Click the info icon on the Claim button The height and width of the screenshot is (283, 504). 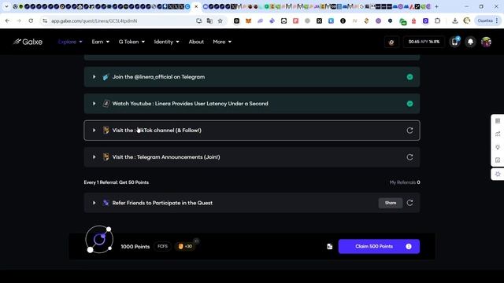tap(409, 246)
